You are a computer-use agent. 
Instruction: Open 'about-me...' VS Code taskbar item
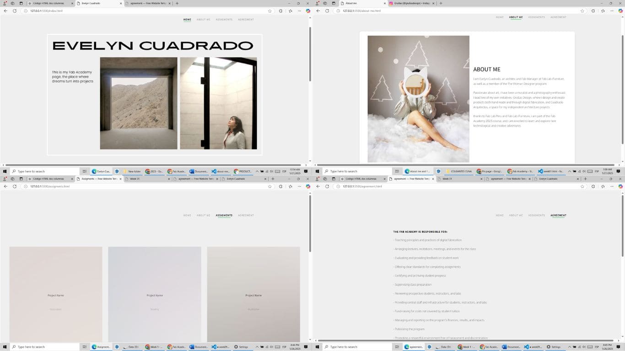coord(221,171)
